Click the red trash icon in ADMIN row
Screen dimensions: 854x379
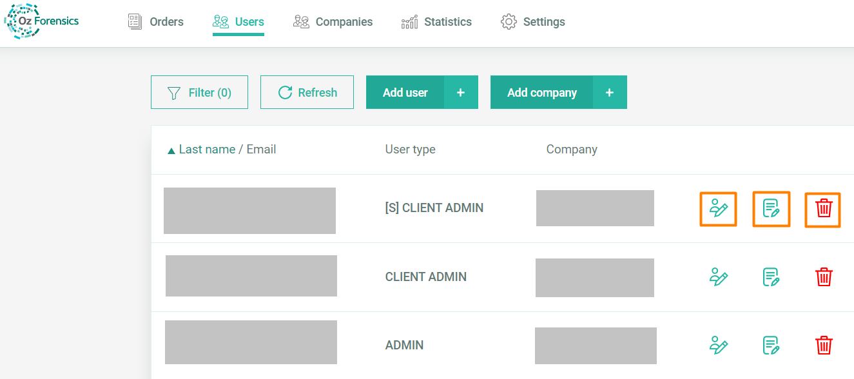click(823, 345)
